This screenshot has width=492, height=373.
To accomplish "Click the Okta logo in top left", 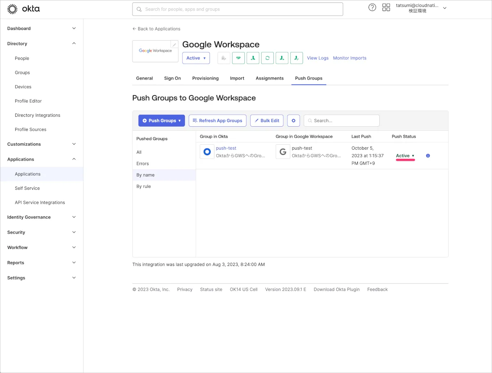I will [x=24, y=9].
